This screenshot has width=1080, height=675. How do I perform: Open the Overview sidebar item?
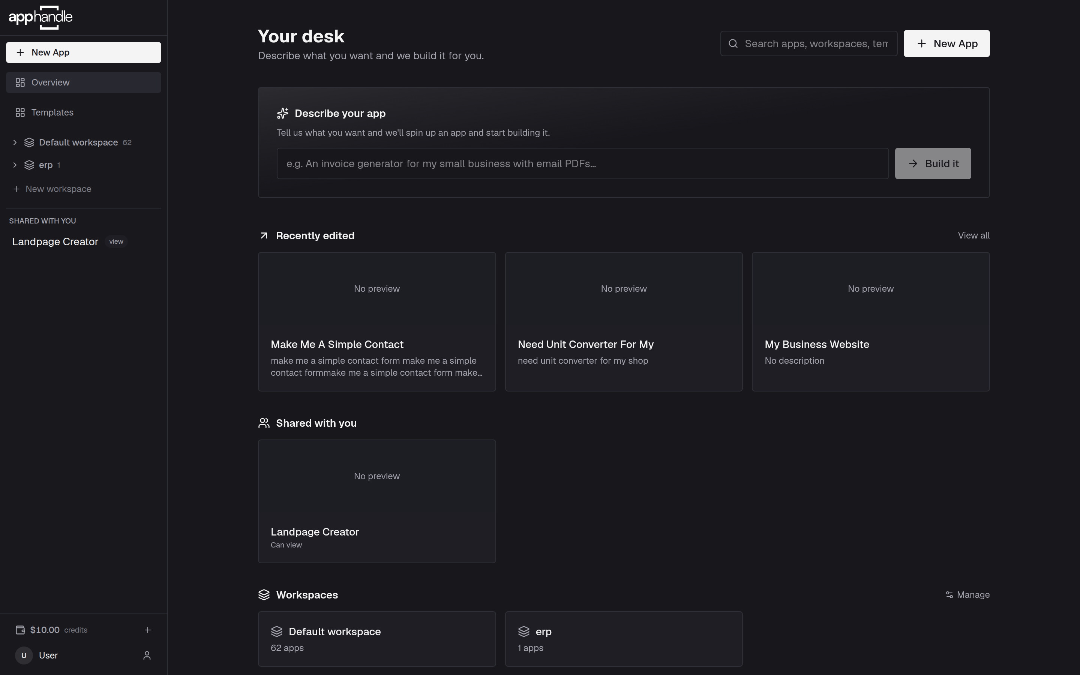click(x=84, y=82)
